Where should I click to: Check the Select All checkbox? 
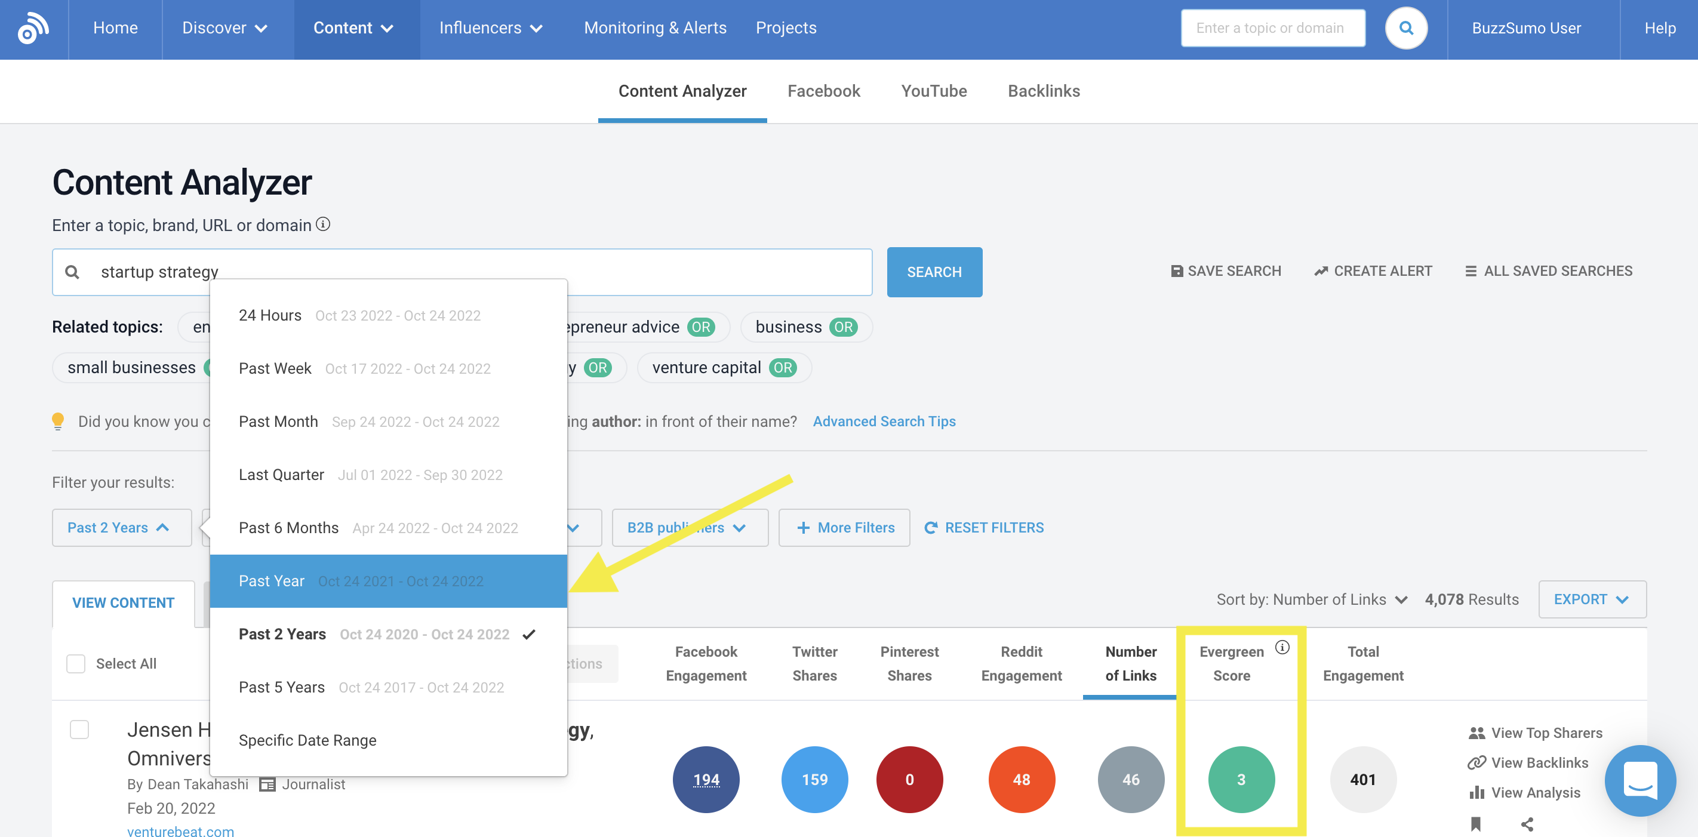point(76,664)
